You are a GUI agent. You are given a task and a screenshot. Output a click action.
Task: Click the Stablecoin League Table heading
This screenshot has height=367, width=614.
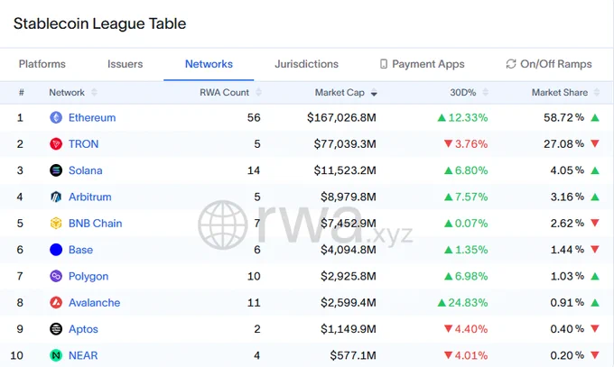click(x=100, y=23)
